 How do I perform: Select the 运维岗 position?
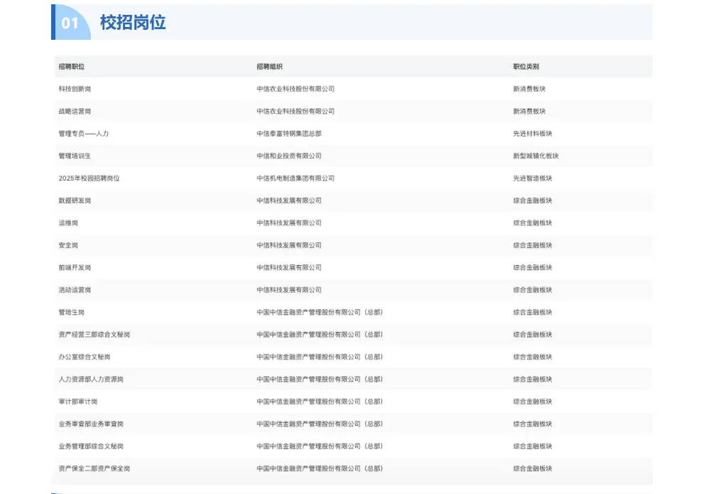[68, 222]
